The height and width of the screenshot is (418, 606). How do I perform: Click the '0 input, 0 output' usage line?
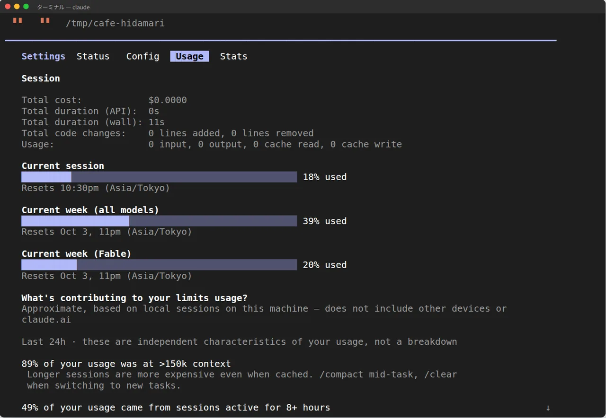pos(275,144)
